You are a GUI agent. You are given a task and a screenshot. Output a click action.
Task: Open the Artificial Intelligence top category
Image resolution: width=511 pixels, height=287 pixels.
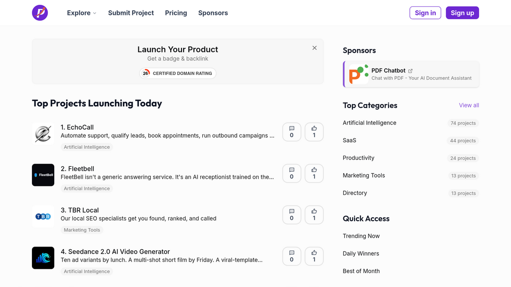[x=369, y=123]
